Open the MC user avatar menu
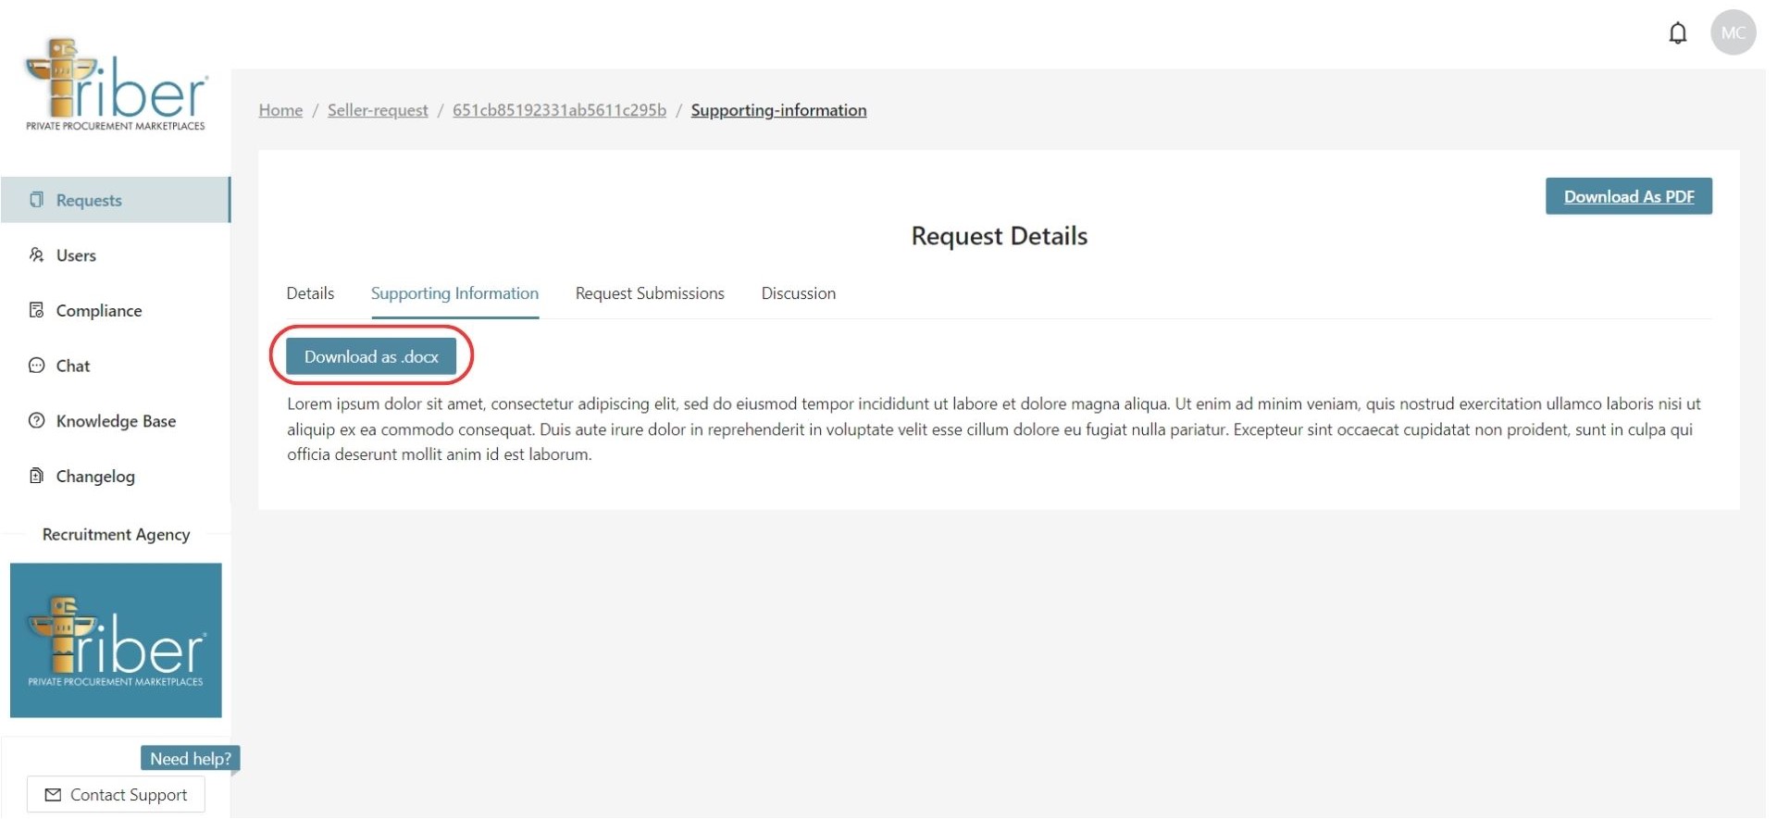 click(x=1733, y=33)
